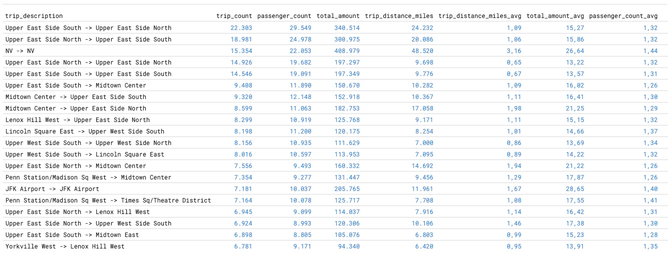Image resolution: width=668 pixels, height=254 pixels.
Task: Click trip_distance_miles_avg value 1,46
Action: pyautogui.click(x=514, y=223)
